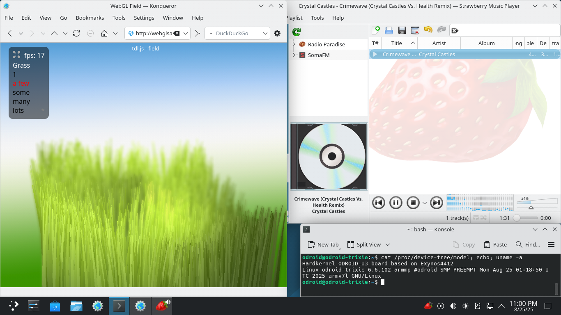Pause playback in Strawberry
The height and width of the screenshot is (315, 561).
pos(395,203)
